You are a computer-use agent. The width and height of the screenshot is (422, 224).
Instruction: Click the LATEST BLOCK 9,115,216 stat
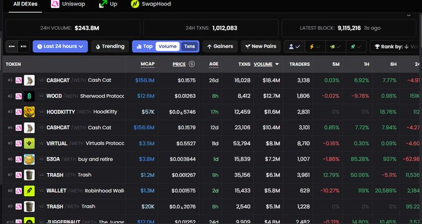349,28
